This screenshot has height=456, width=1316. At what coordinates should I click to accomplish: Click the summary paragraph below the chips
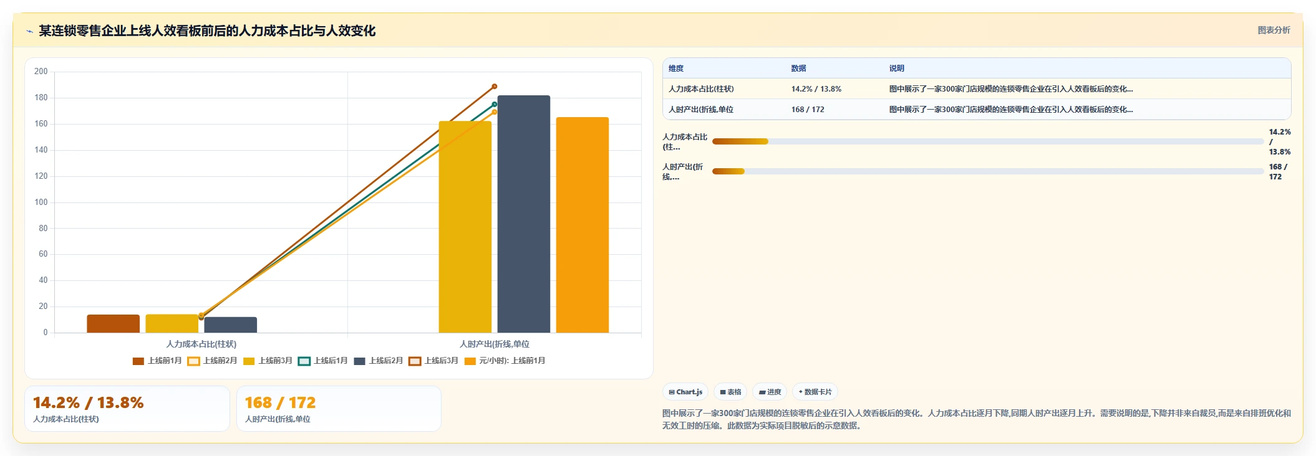[x=976, y=419]
